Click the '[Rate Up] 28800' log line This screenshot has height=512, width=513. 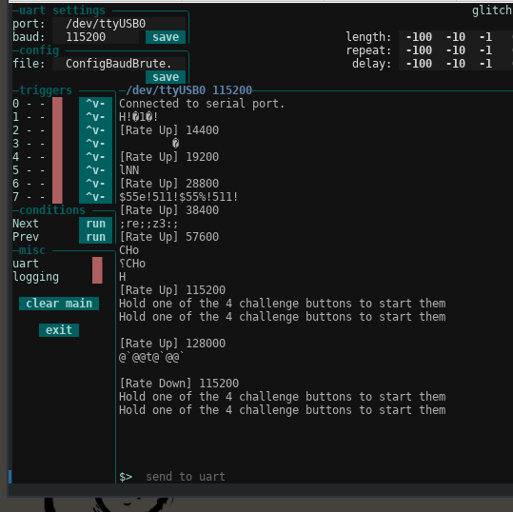[x=168, y=184]
